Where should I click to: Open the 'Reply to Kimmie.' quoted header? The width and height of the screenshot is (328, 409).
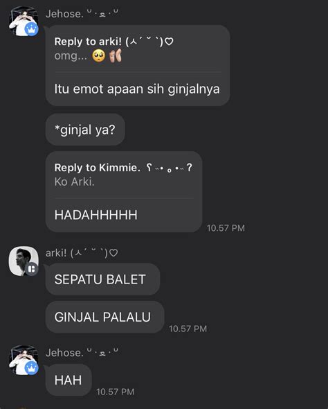point(123,168)
